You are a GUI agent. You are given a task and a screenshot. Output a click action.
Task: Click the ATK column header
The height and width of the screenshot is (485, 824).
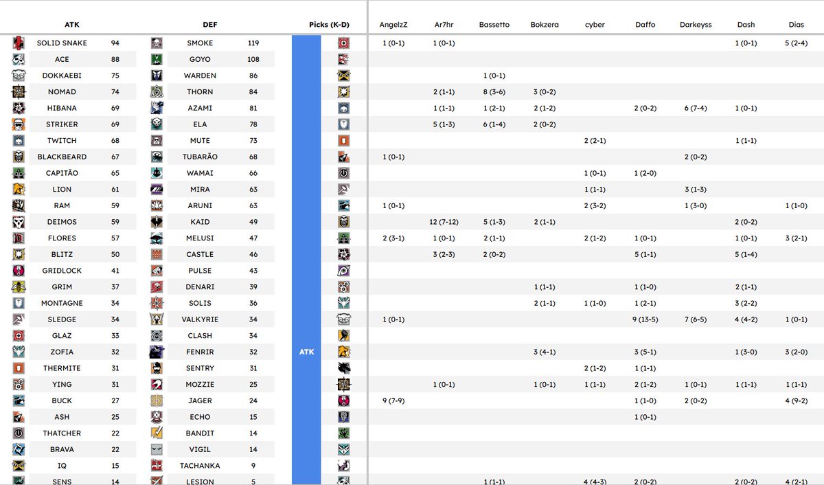coord(72,25)
